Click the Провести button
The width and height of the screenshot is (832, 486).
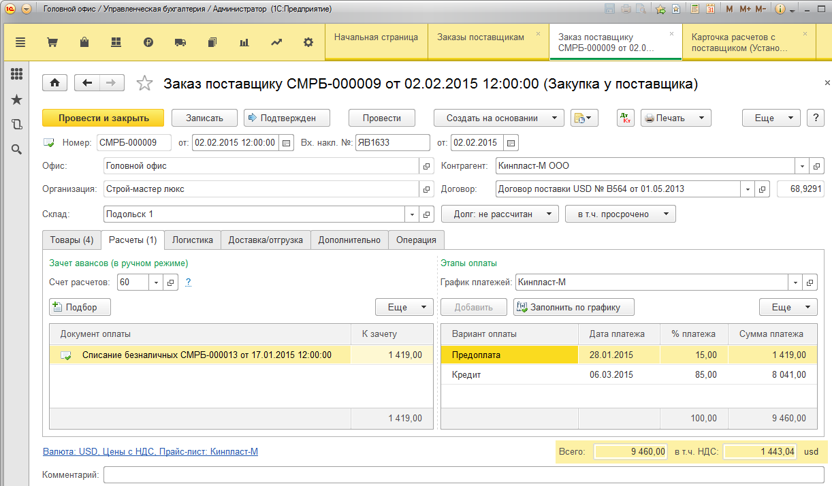point(381,118)
